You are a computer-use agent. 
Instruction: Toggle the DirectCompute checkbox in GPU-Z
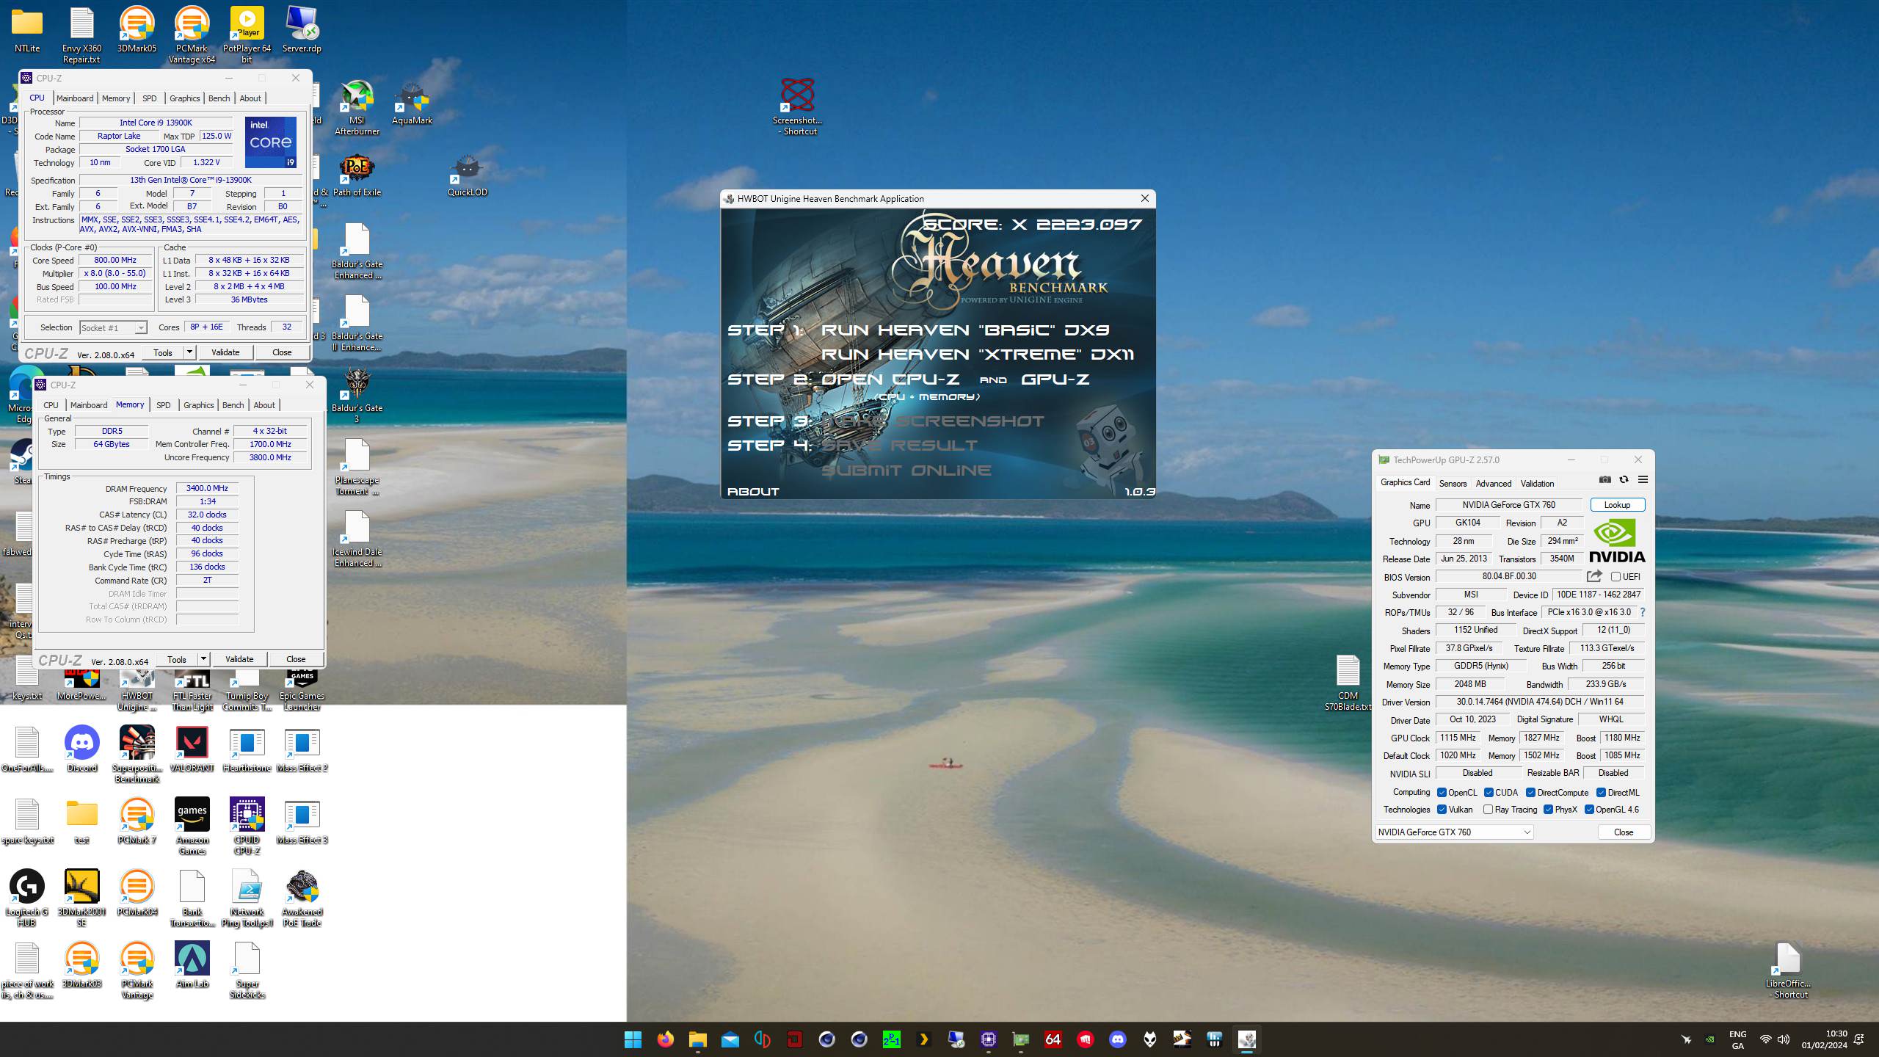[x=1530, y=793]
